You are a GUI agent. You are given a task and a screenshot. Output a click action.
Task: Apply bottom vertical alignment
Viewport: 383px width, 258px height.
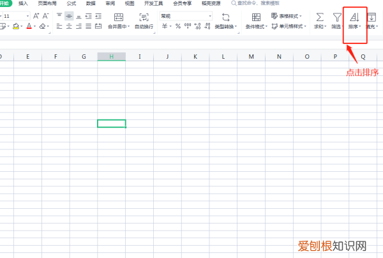(x=79, y=16)
